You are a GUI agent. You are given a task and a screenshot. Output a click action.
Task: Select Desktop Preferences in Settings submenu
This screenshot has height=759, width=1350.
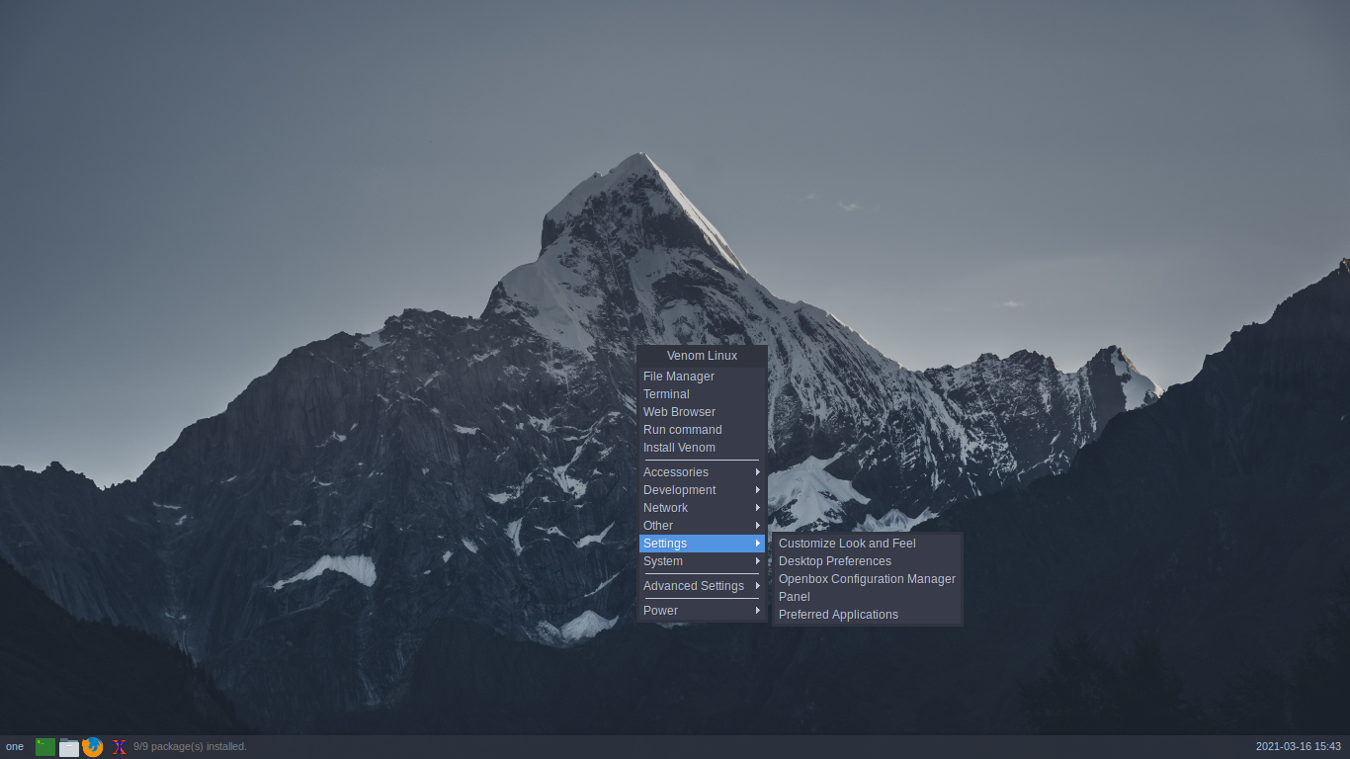[x=867, y=561]
